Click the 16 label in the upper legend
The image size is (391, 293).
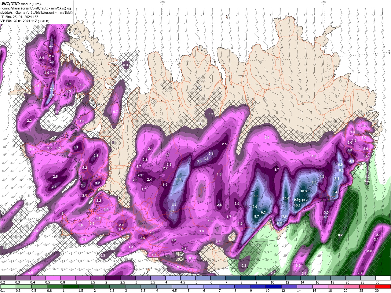point(317,282)
